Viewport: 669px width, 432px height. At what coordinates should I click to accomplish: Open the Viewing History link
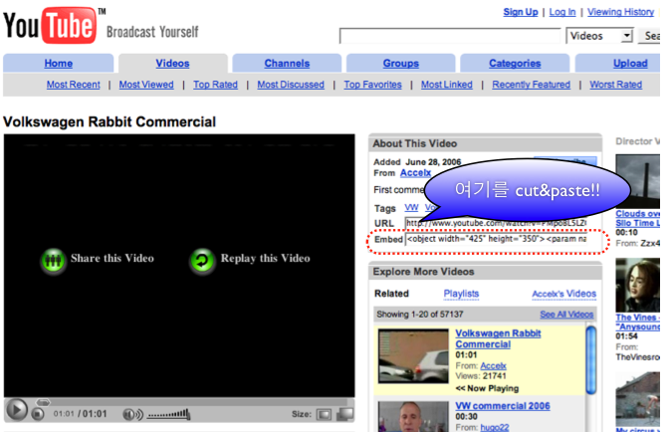point(620,12)
